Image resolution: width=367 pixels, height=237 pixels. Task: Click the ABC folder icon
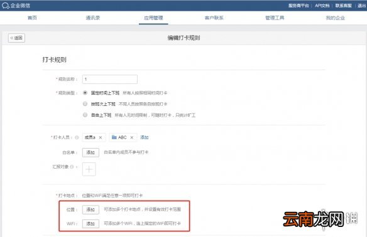click(x=114, y=137)
